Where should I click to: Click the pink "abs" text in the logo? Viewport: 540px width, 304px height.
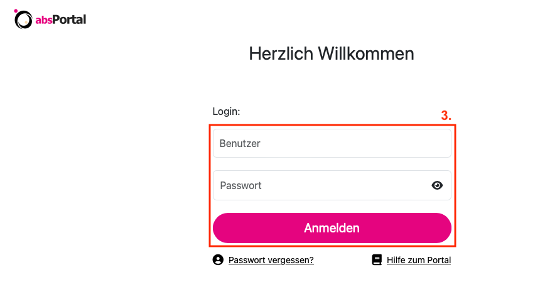click(x=43, y=20)
